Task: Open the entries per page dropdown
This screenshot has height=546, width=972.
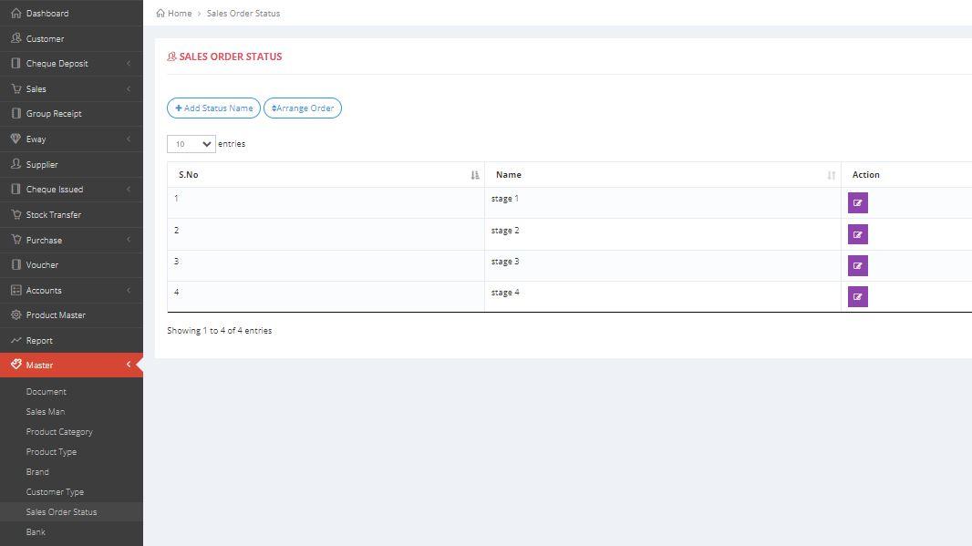Action: tap(191, 144)
